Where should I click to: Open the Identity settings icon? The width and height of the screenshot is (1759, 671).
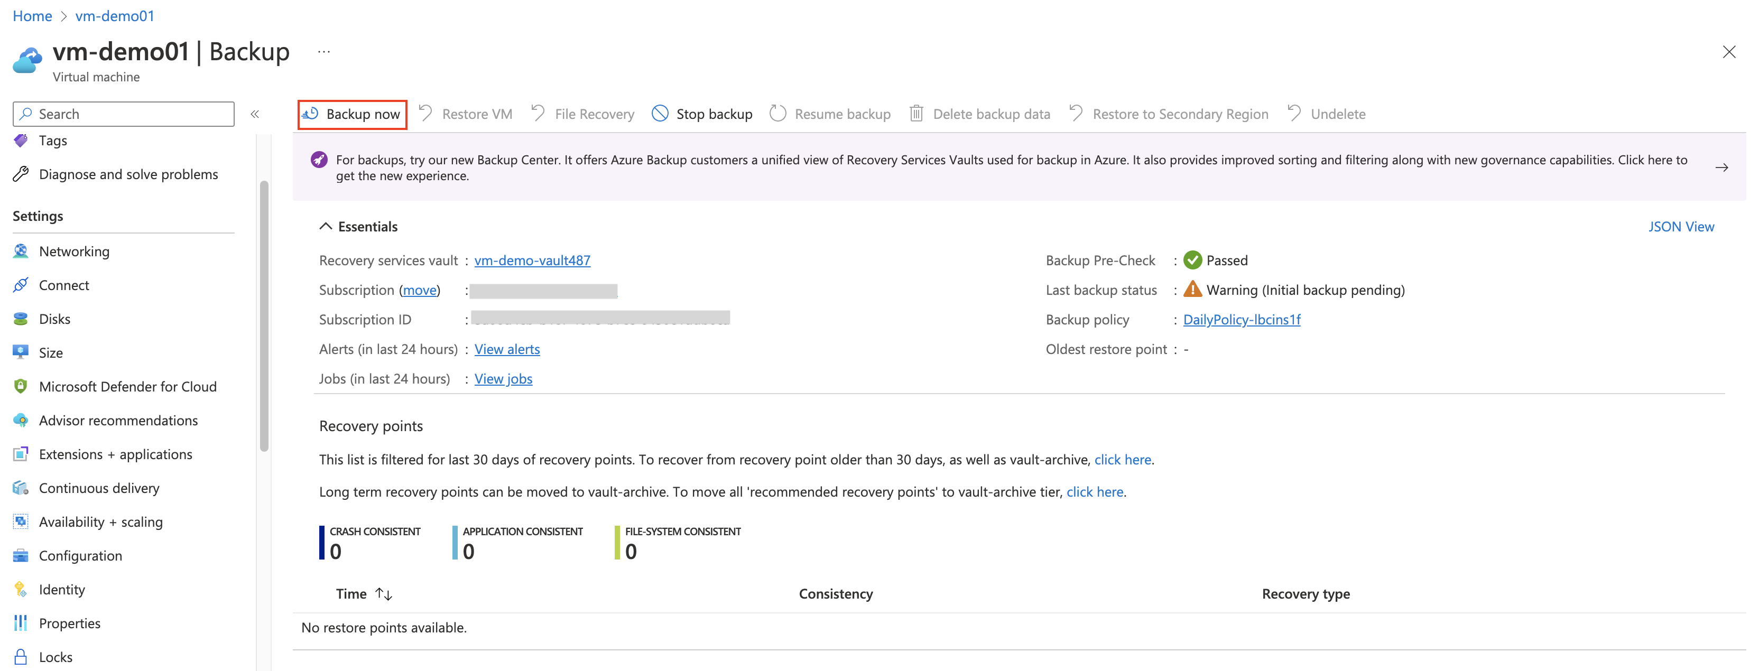(21, 589)
